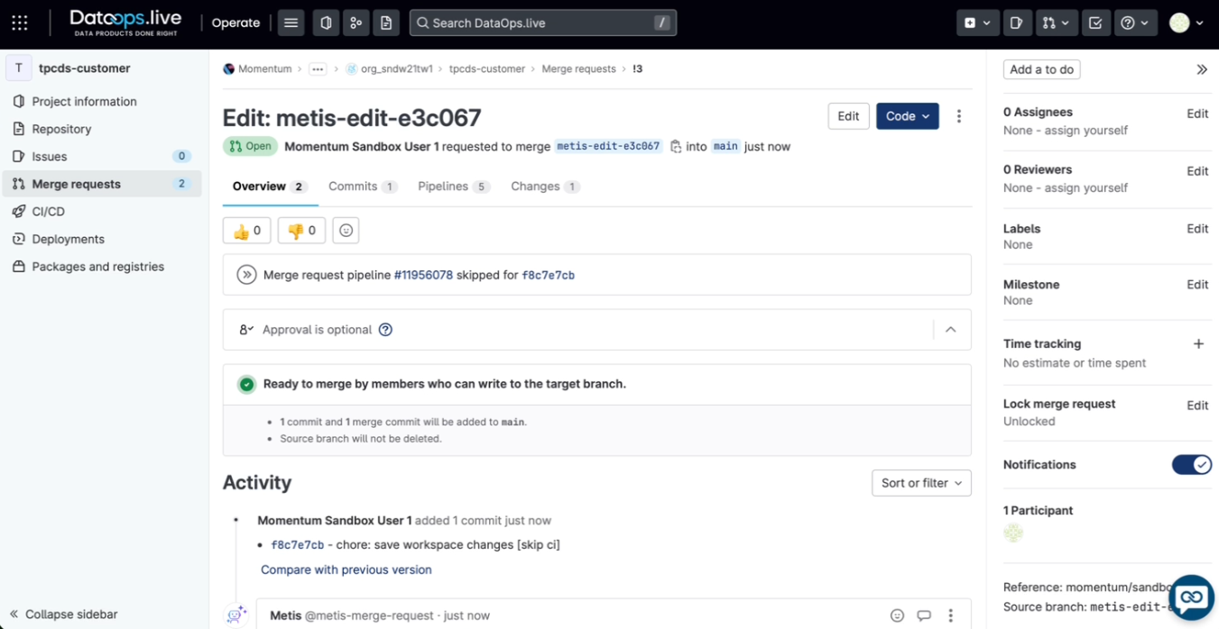The height and width of the screenshot is (629, 1219).
Task: Edit Reviewers in right sidebar
Action: [1197, 171]
